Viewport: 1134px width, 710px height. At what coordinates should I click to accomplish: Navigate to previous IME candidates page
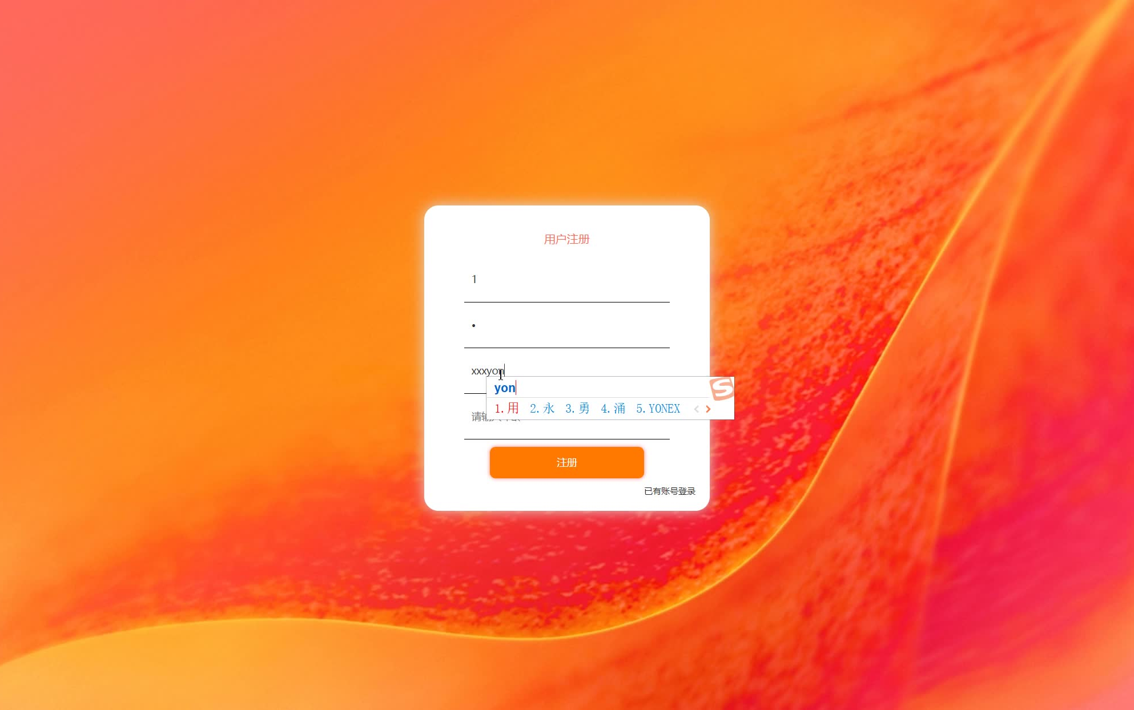696,408
